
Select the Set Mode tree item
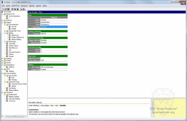coord(12,88)
